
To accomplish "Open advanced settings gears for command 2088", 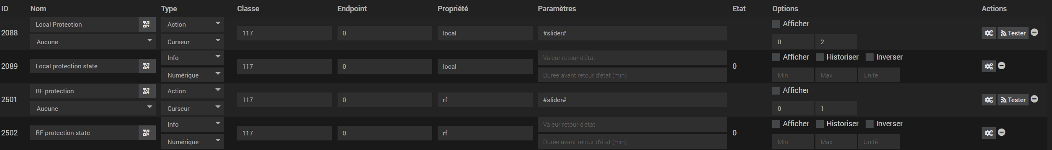I will coord(989,33).
